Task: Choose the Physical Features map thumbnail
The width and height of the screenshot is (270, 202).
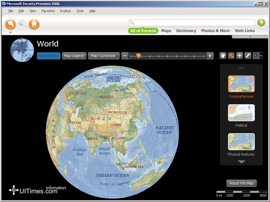Action: click(241, 142)
